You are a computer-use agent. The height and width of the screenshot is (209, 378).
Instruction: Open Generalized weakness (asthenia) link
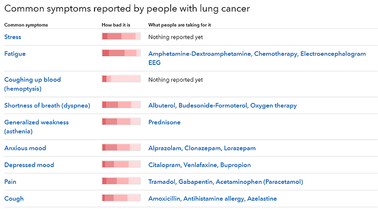coord(36,127)
